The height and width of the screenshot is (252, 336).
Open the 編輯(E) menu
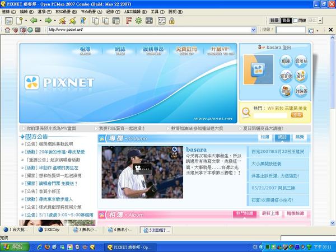(x=26, y=12)
